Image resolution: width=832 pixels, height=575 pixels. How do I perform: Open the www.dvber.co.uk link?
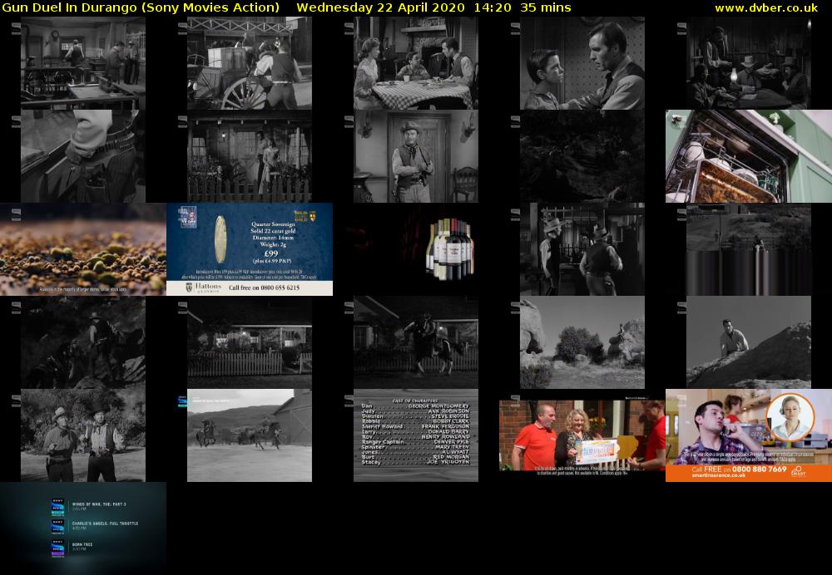(x=766, y=7)
